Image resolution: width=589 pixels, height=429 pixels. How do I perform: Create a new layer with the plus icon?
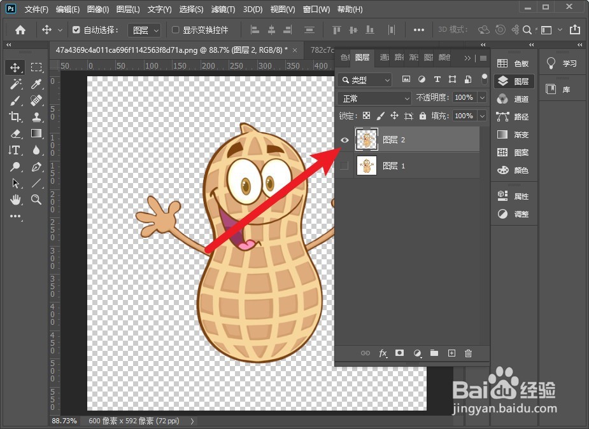click(451, 353)
